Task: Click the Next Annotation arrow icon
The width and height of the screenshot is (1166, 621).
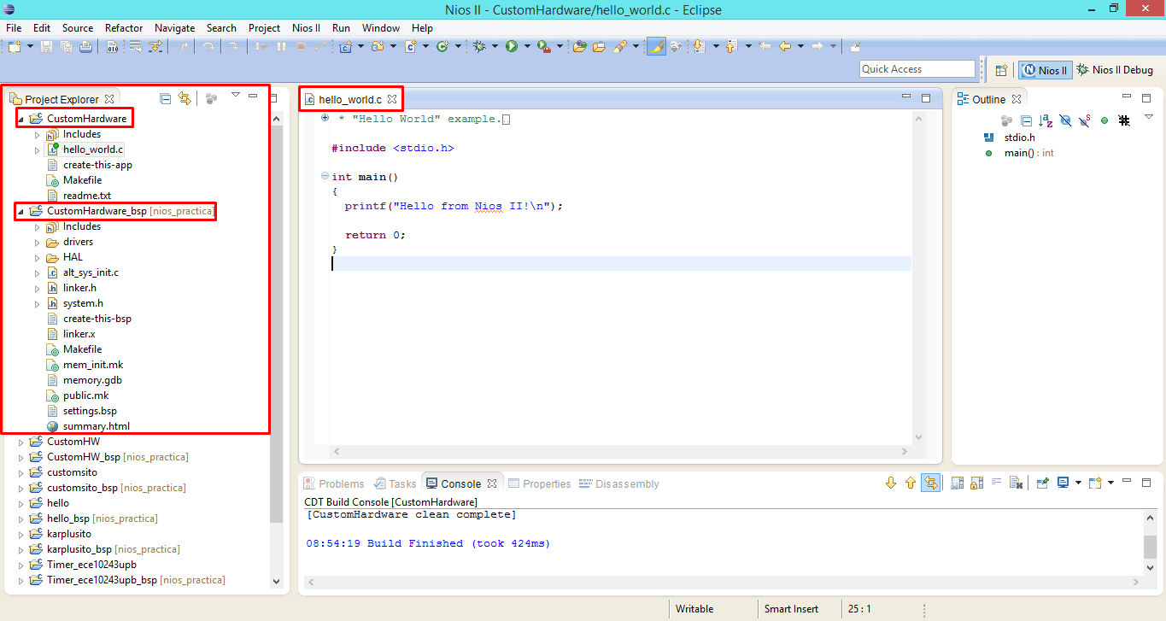Action: tap(699, 46)
